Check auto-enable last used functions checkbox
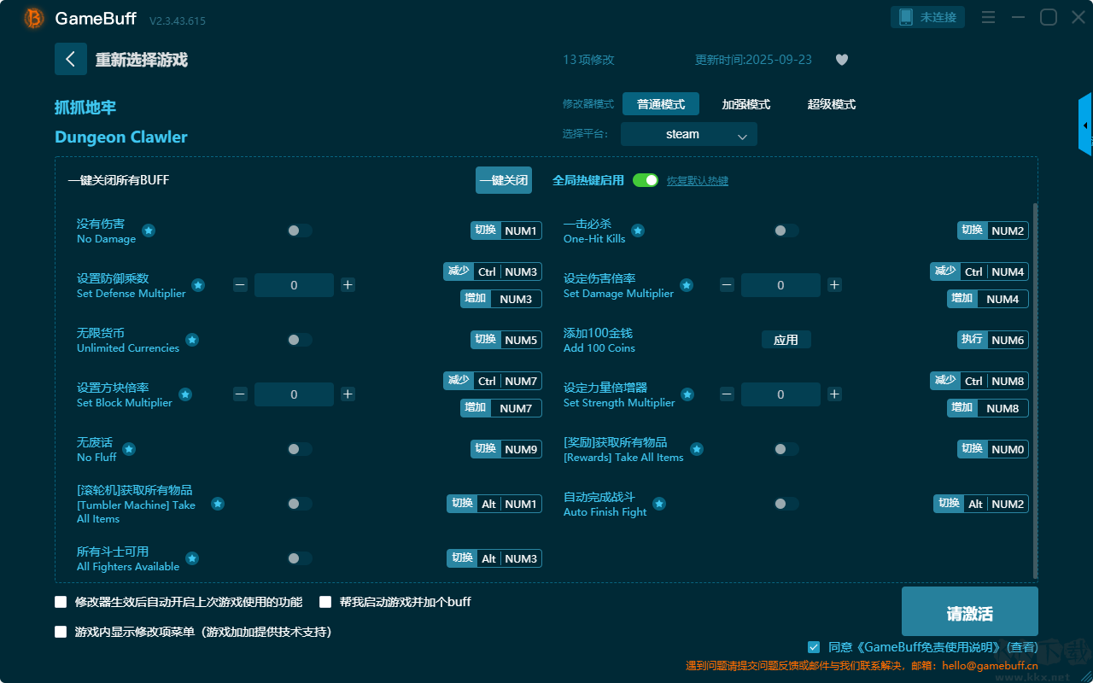 click(x=61, y=602)
